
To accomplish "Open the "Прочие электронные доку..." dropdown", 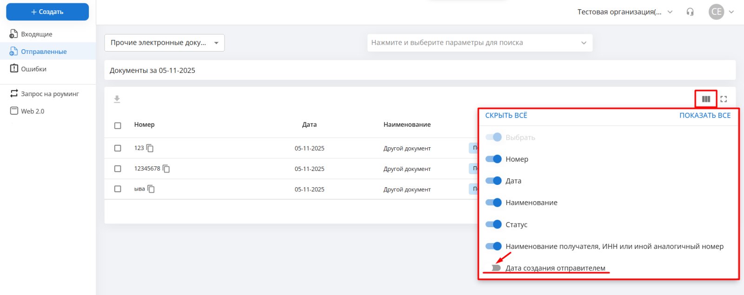I will click(164, 43).
